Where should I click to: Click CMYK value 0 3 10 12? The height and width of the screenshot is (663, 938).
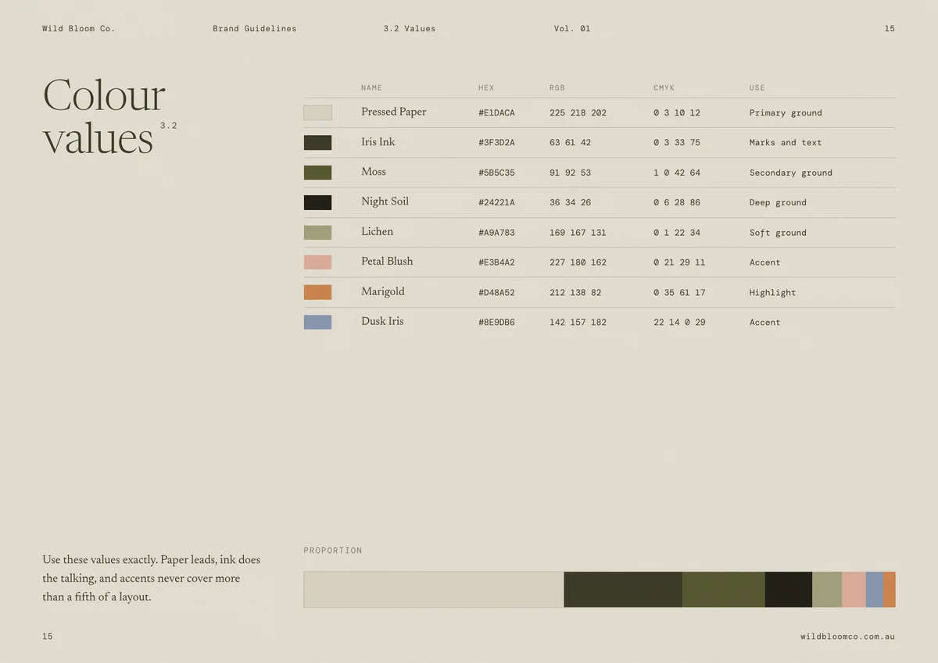click(x=677, y=113)
